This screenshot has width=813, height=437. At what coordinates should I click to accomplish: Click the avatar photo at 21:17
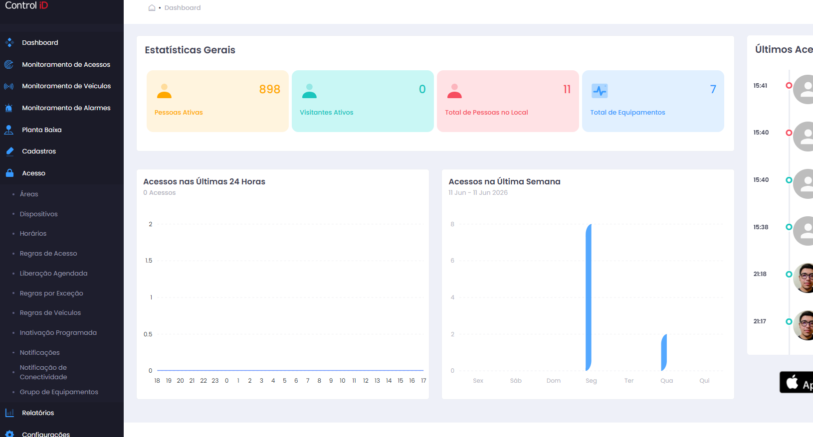(804, 325)
